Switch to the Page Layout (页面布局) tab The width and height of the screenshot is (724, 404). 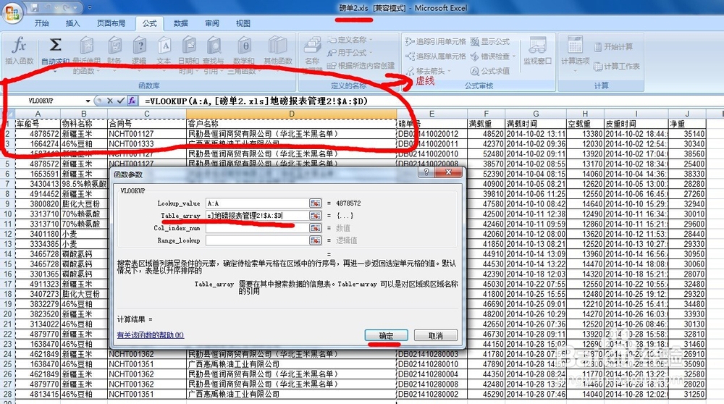(x=111, y=23)
